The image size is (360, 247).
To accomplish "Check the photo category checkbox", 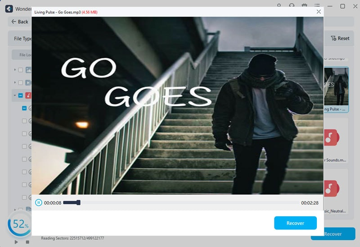I will [20, 70].
